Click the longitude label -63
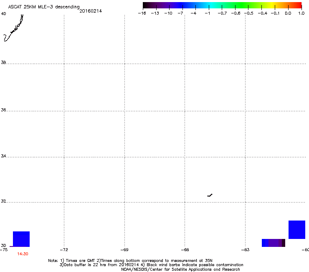Viewport: 309px width, 272px height. tap(246, 250)
